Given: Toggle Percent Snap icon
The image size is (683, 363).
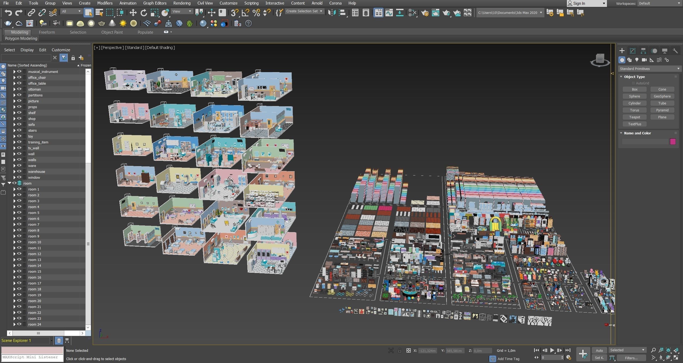Looking at the screenshot, I should coord(256,13).
